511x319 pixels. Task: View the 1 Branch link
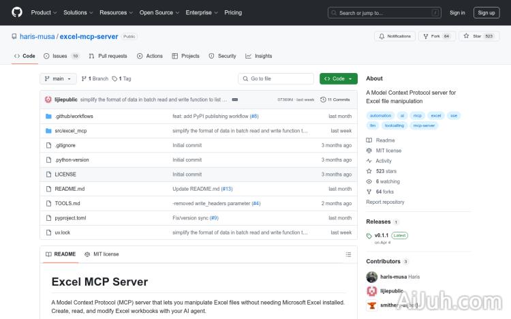[x=95, y=78]
